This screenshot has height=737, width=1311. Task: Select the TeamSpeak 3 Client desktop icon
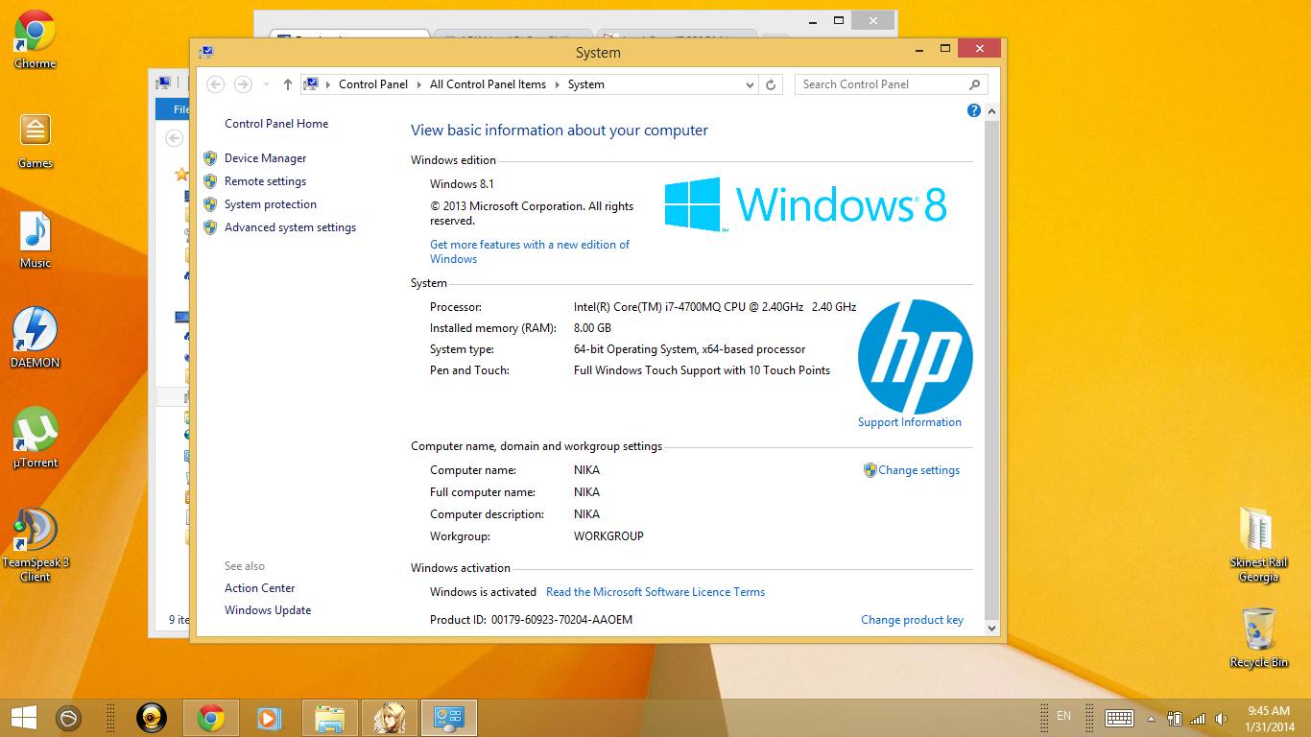(x=35, y=545)
